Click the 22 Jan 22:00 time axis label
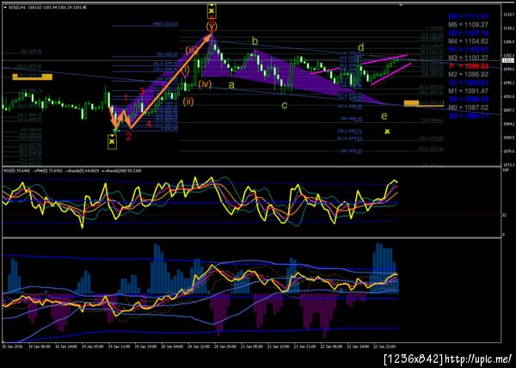Screen dimensions: 516x368 tap(384, 347)
